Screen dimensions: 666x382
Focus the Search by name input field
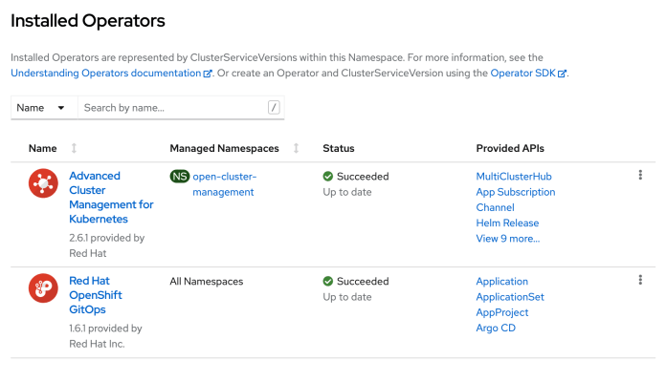coord(181,108)
